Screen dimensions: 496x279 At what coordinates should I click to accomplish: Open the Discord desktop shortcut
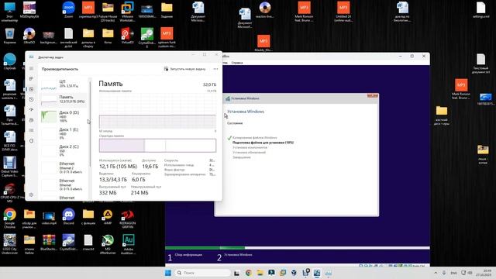[x=69, y=217]
